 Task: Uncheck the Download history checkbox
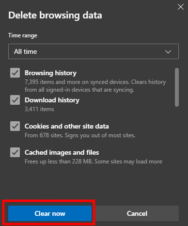15,100
